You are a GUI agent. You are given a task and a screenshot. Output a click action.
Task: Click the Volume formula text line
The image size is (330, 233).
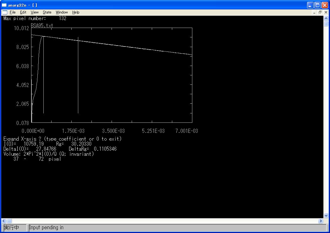click(49, 154)
